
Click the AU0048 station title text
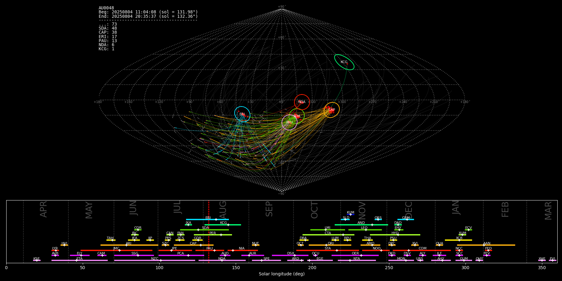[106, 8]
